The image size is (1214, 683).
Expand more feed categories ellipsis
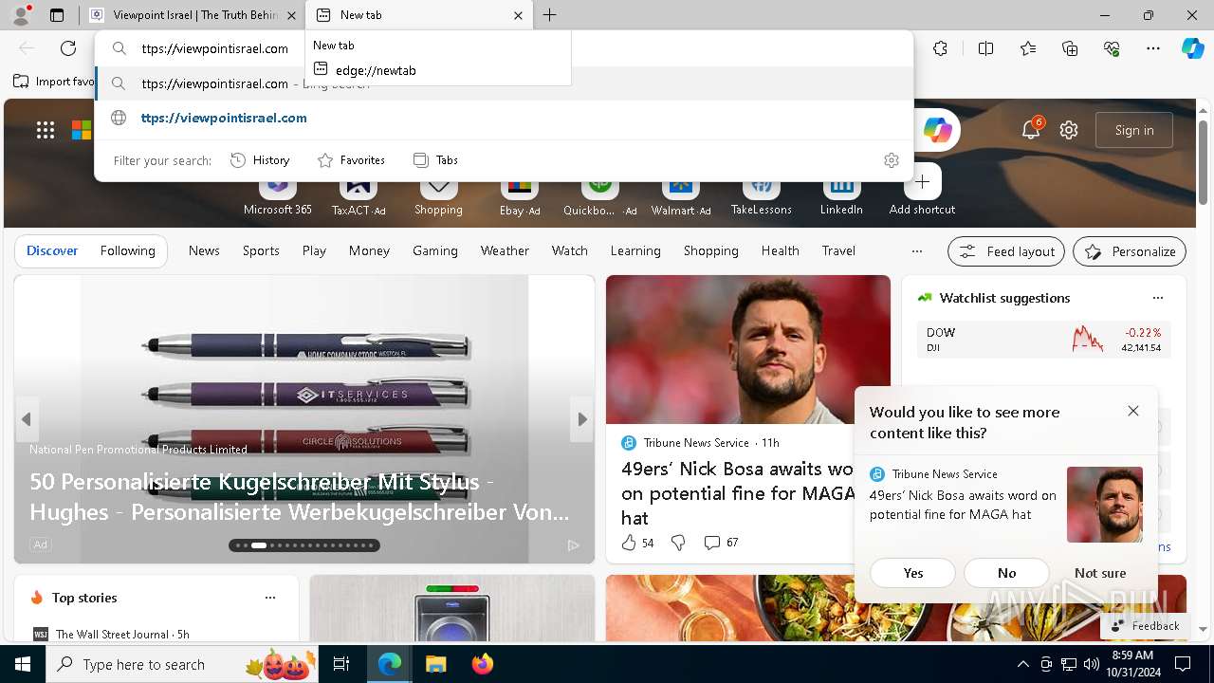tap(916, 251)
